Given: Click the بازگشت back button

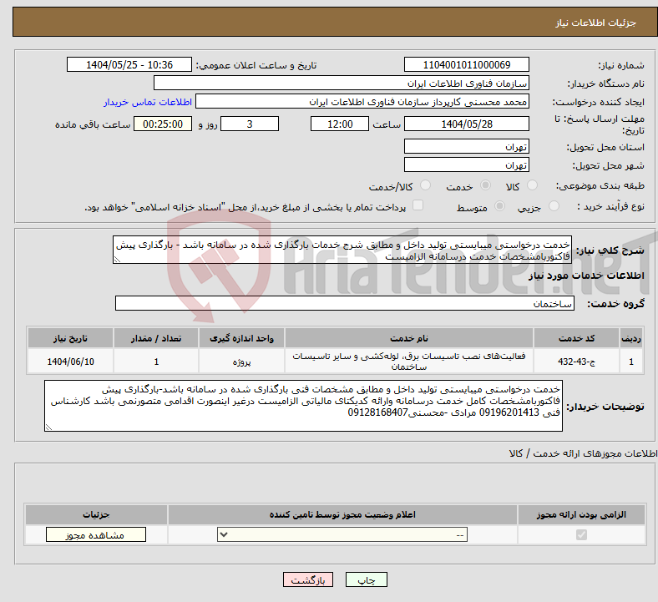Looking at the screenshot, I should pyautogui.click(x=308, y=579).
